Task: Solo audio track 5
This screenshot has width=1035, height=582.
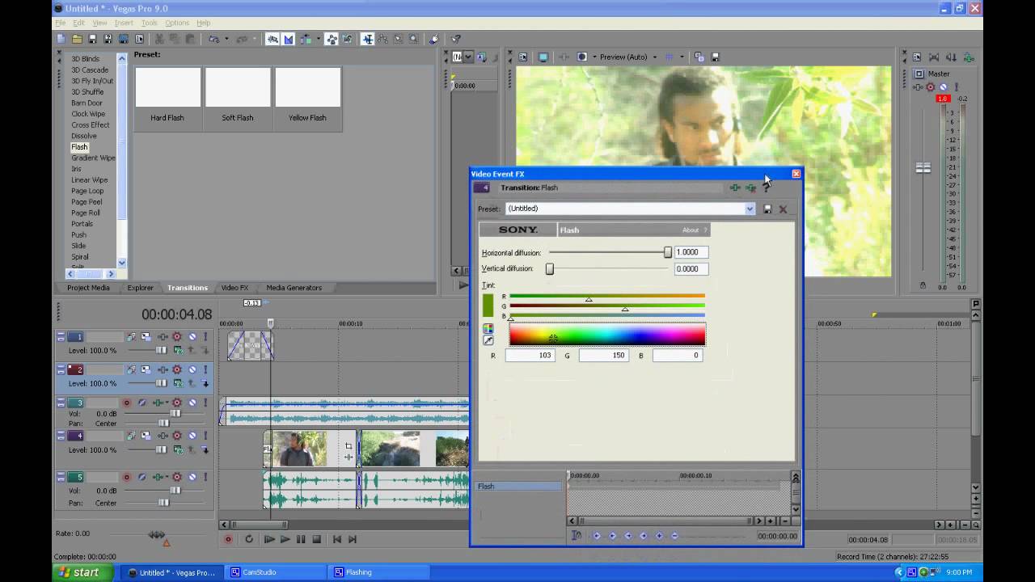Action: click(205, 477)
